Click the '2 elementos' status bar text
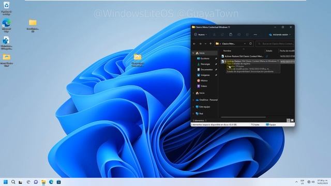Screen dimensions: 331x186 click(x=198, y=120)
